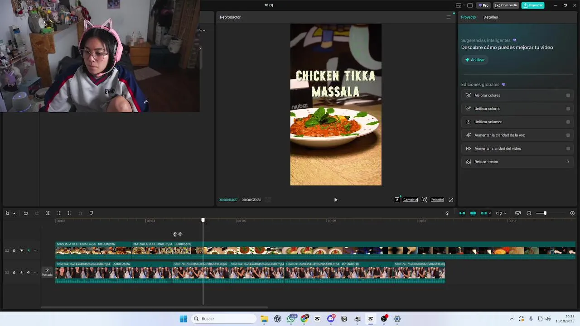Open the keyboard shortcuts icon in title bar
The height and width of the screenshot is (326, 580).
(470, 5)
